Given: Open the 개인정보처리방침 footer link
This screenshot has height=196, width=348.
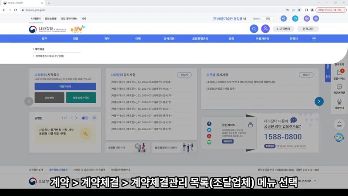Looking at the screenshot, I should (58, 170).
